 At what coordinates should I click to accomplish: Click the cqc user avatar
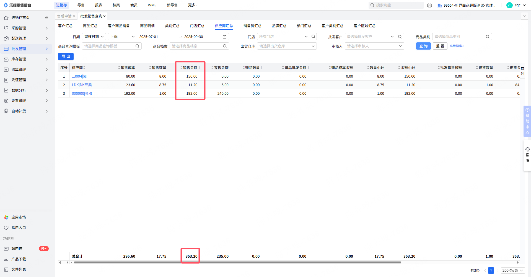509,5
